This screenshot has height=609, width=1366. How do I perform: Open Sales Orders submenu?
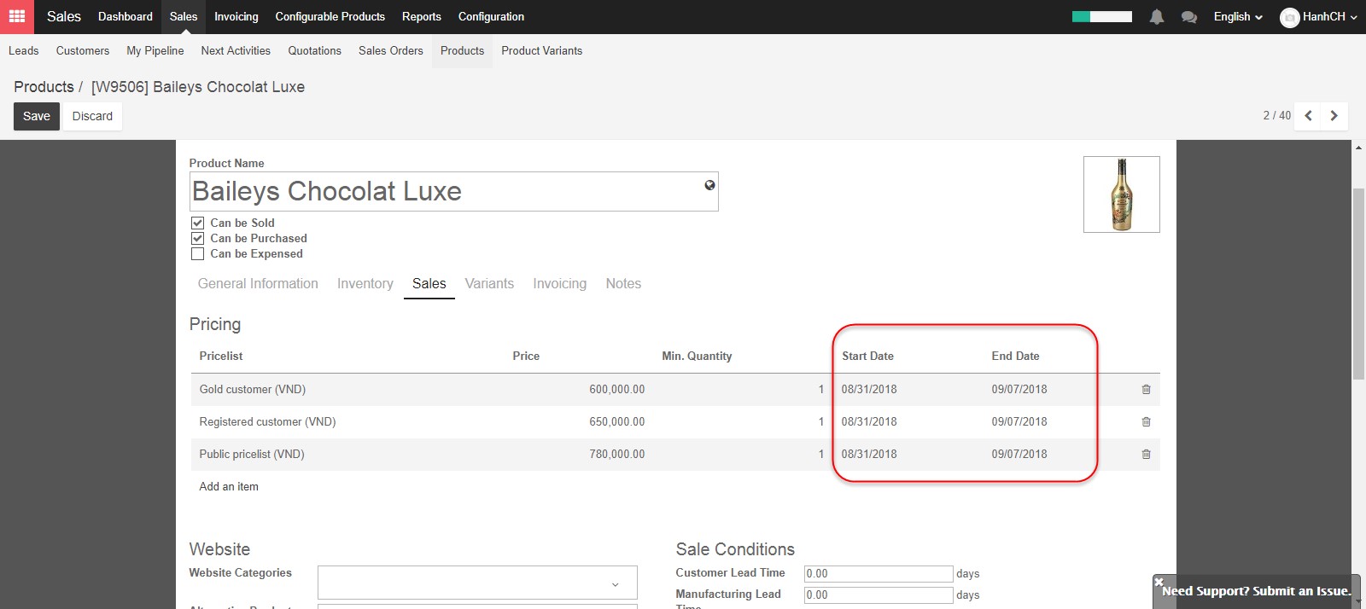(391, 51)
